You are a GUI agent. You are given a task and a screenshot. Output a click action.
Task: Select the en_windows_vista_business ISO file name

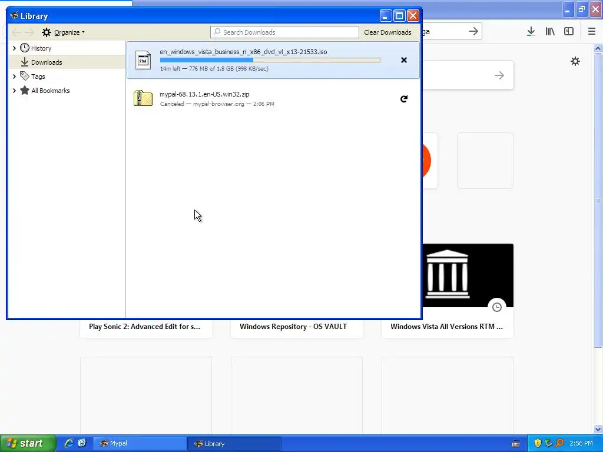243,52
